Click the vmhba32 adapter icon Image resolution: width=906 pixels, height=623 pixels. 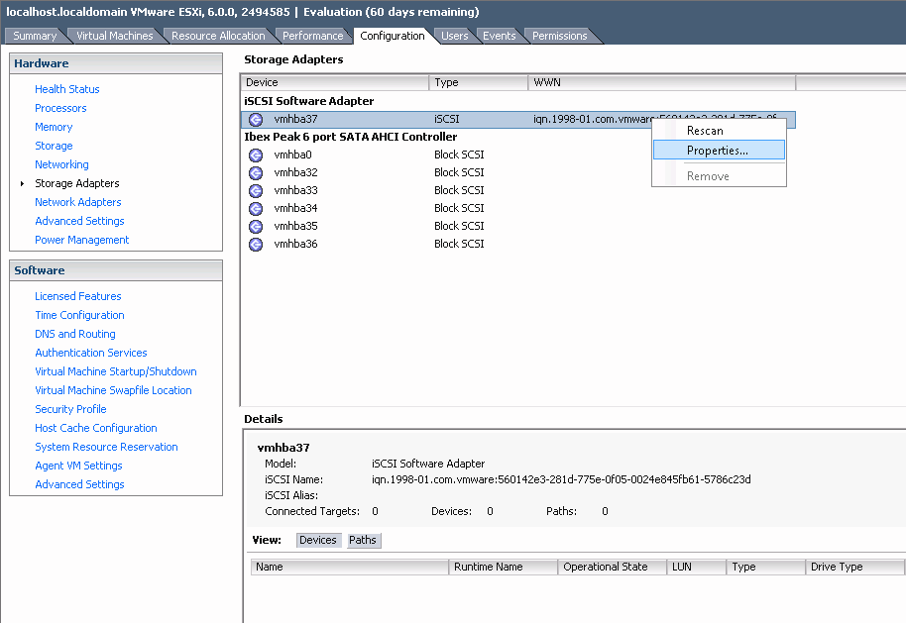tap(255, 172)
